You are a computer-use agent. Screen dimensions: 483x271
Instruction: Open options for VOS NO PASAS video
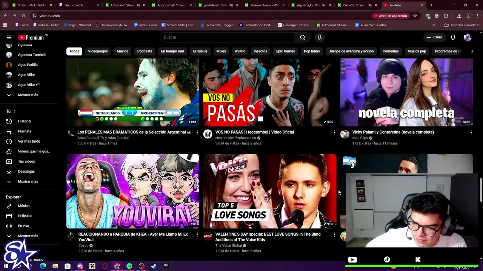pyautogui.click(x=334, y=132)
